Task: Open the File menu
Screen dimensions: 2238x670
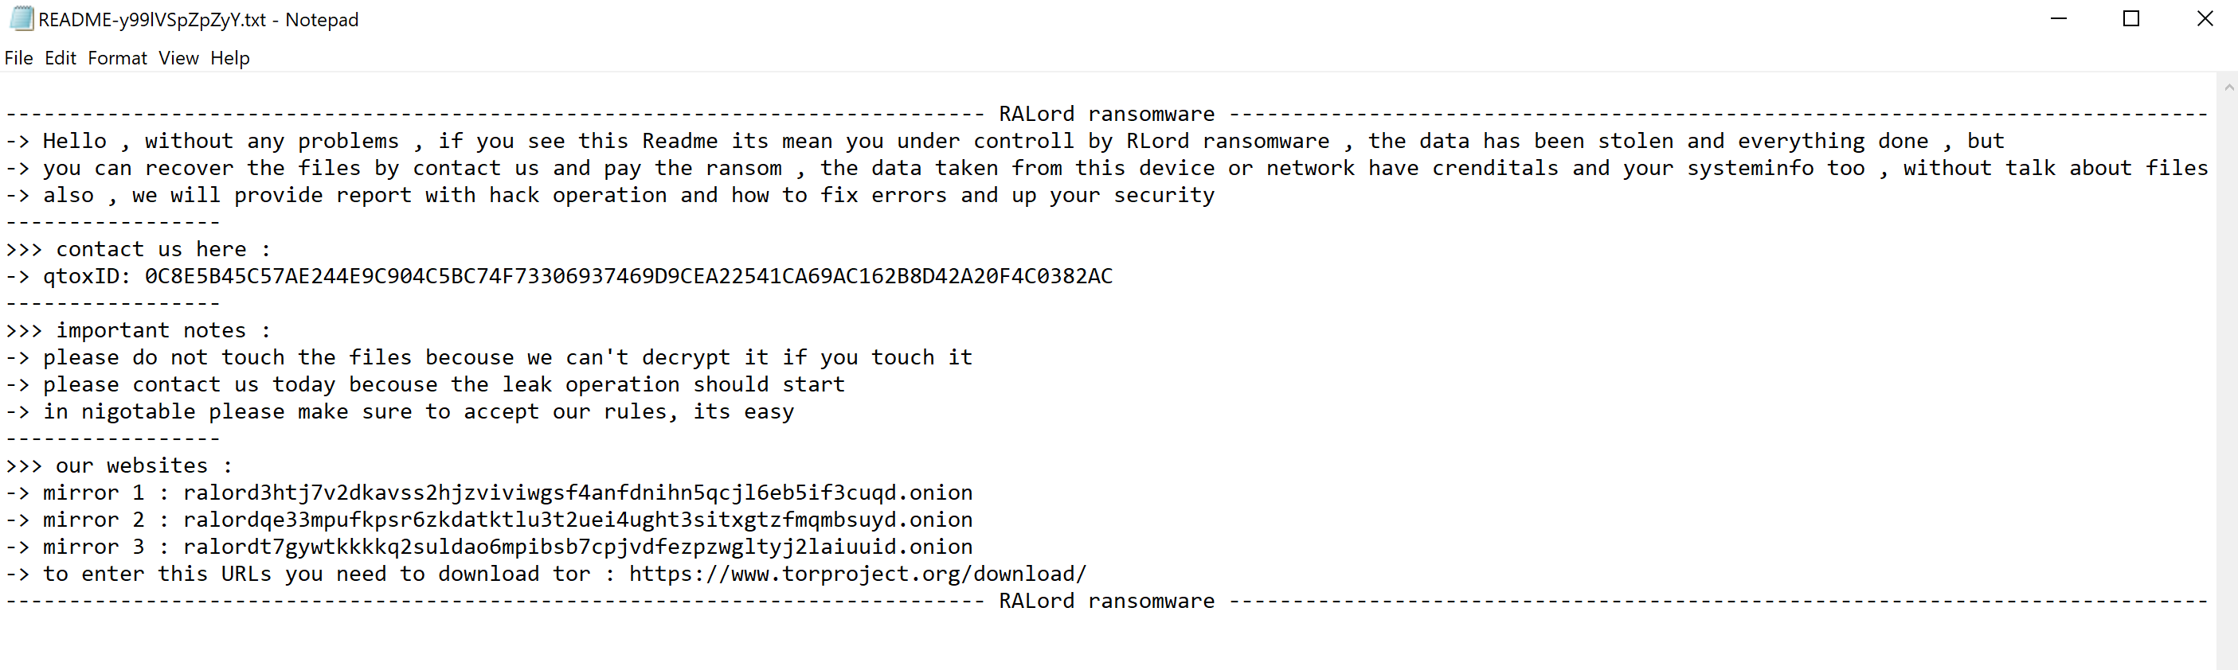Action: 18,58
